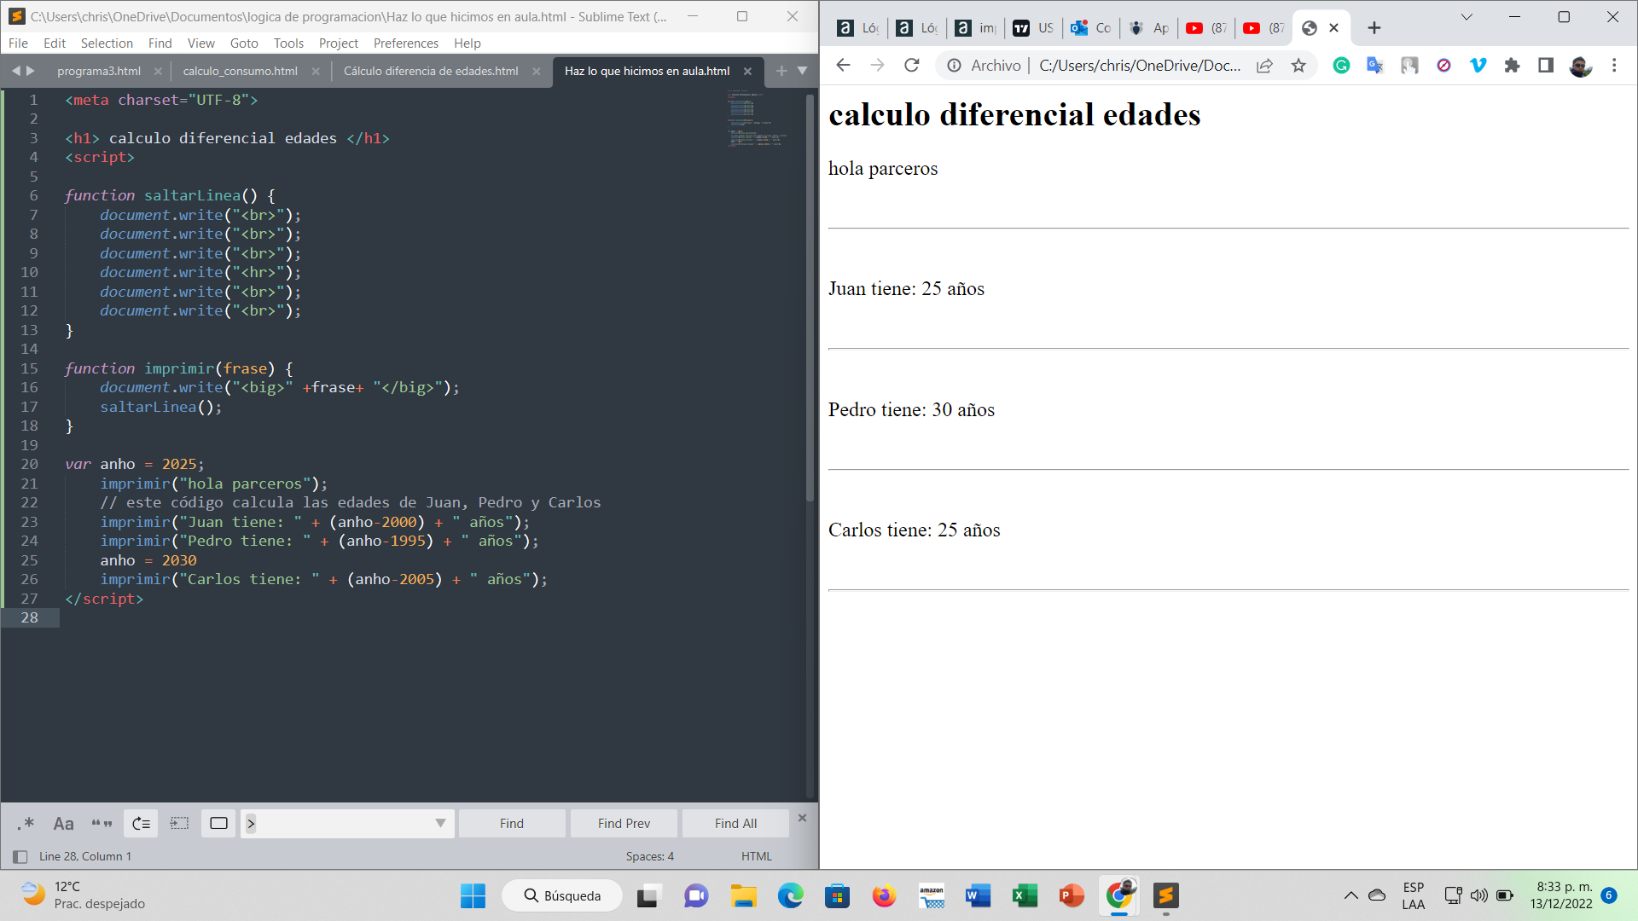1638x921 pixels.
Task: Share this page icon in Chrome
Action: (x=1264, y=65)
